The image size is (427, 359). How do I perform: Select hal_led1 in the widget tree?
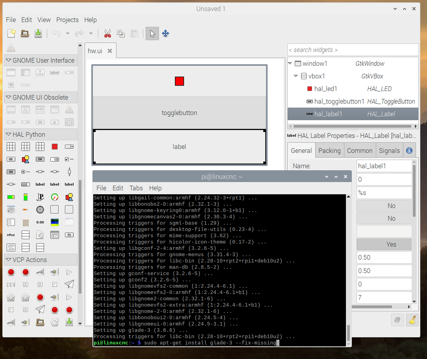coord(353,89)
